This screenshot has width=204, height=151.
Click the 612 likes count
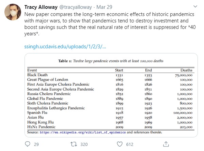(129, 145)
